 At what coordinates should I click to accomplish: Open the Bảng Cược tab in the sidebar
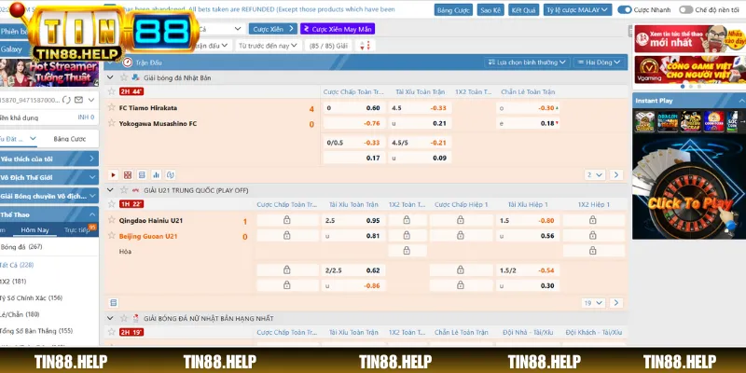[69, 139]
